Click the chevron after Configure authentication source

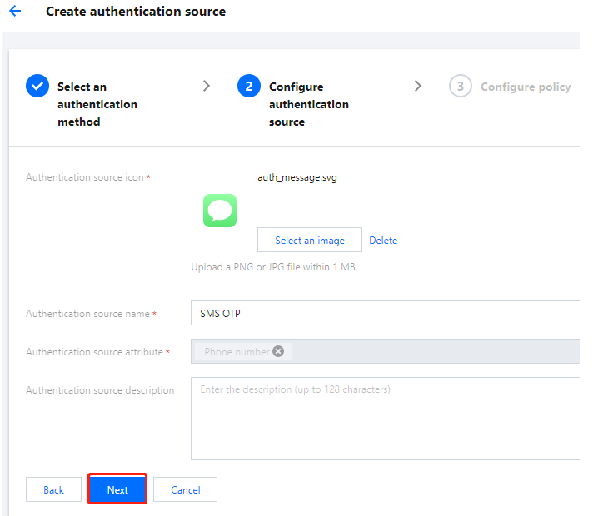418,86
